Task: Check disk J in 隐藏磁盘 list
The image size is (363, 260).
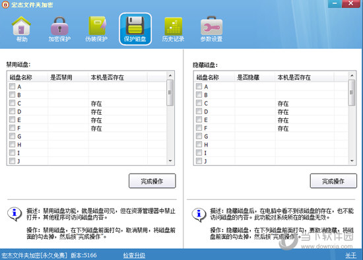Action: point(199,160)
